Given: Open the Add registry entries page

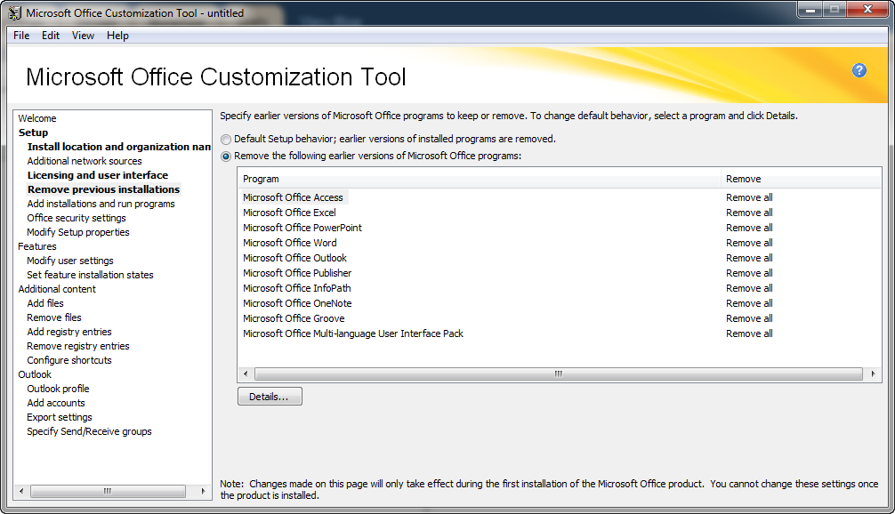Looking at the screenshot, I should pyautogui.click(x=69, y=332).
